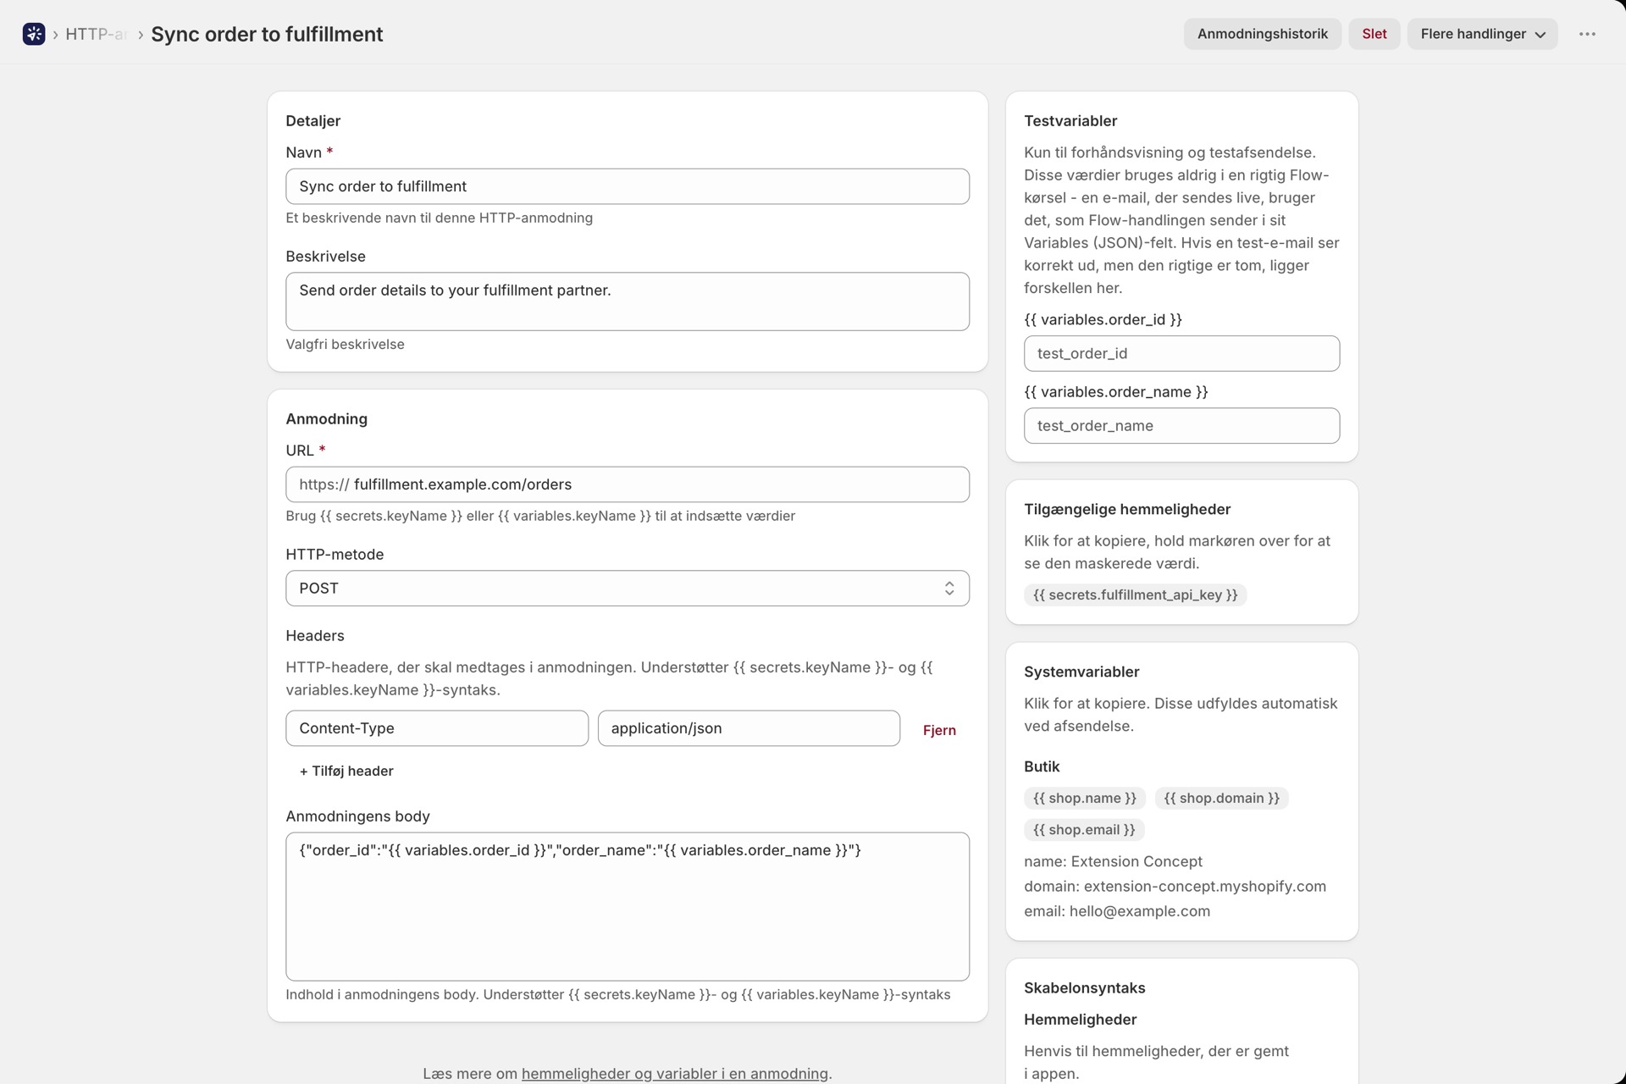Open the app home icon in breadcrumb
This screenshot has width=1626, height=1084.
tap(34, 34)
